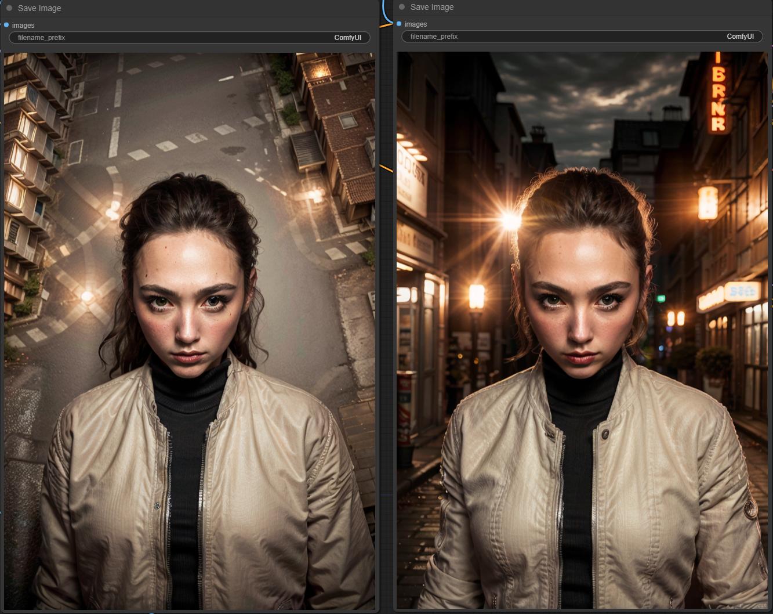Image resolution: width=773 pixels, height=614 pixels.
Task: Click the ComfyUI prefix value in right node
Action: tap(740, 37)
